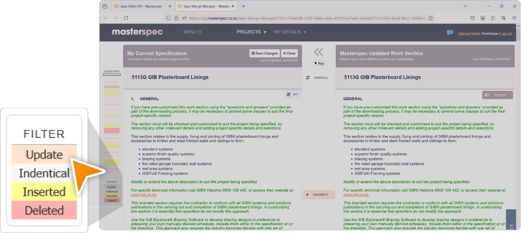This screenshot has width=521, height=233.
Task: Open the Firefox tab overview icon
Action: click(x=105, y=6)
